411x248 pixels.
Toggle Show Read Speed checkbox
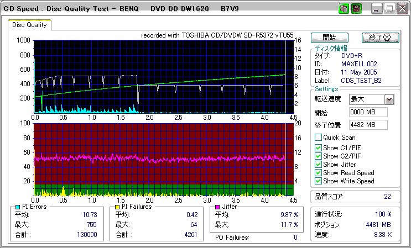[x=318, y=173]
